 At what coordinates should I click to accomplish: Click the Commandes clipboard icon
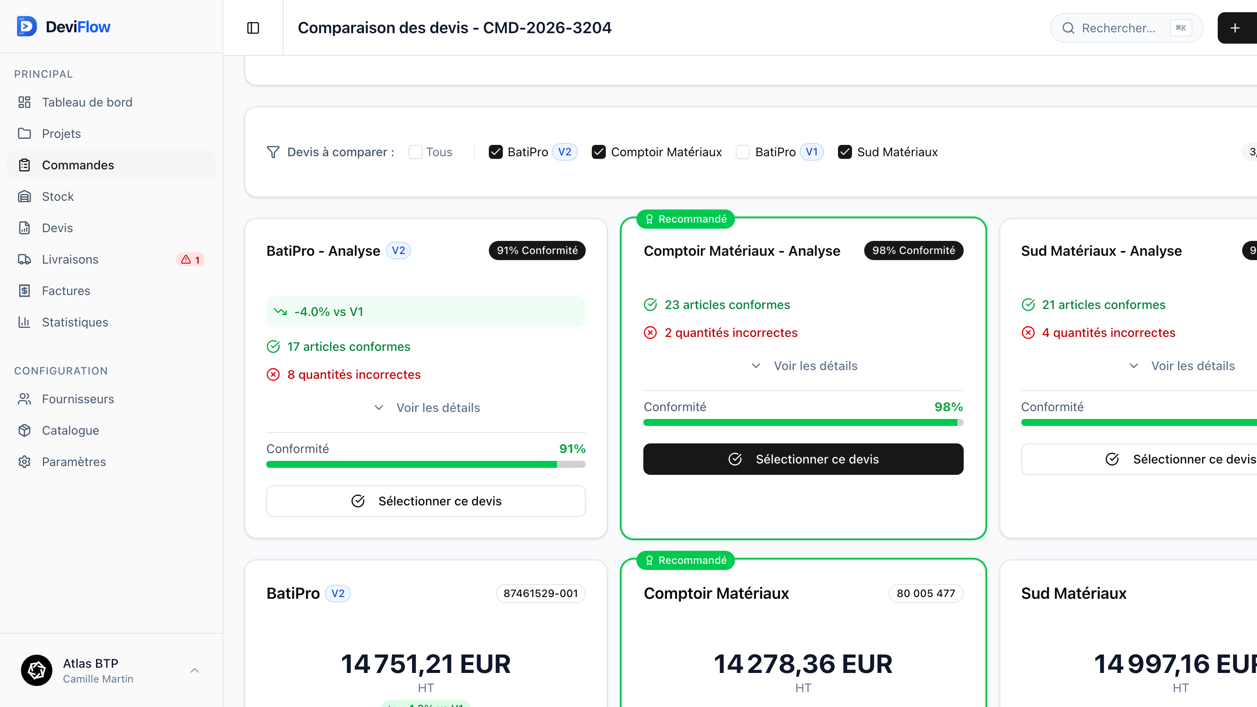(x=24, y=165)
